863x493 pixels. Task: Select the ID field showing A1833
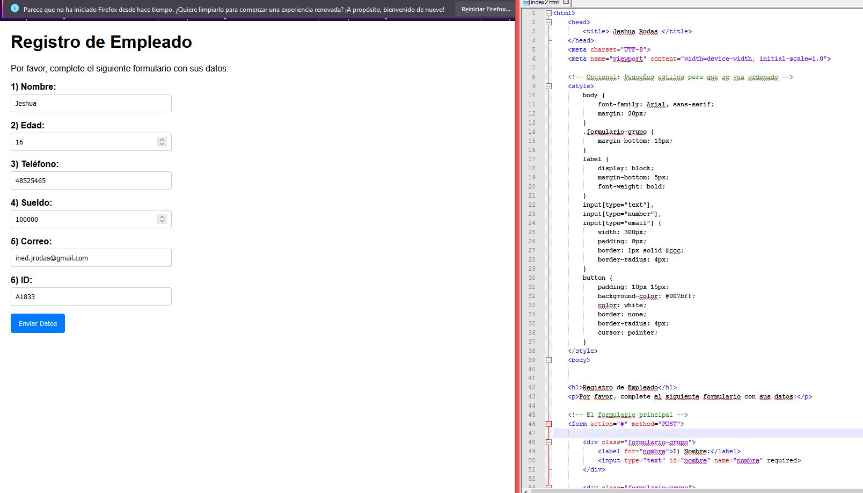91,296
